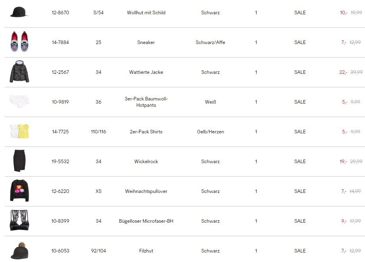Select the white Hotpants product thumbnail
This screenshot has width=365, height=262.
coord(19,101)
